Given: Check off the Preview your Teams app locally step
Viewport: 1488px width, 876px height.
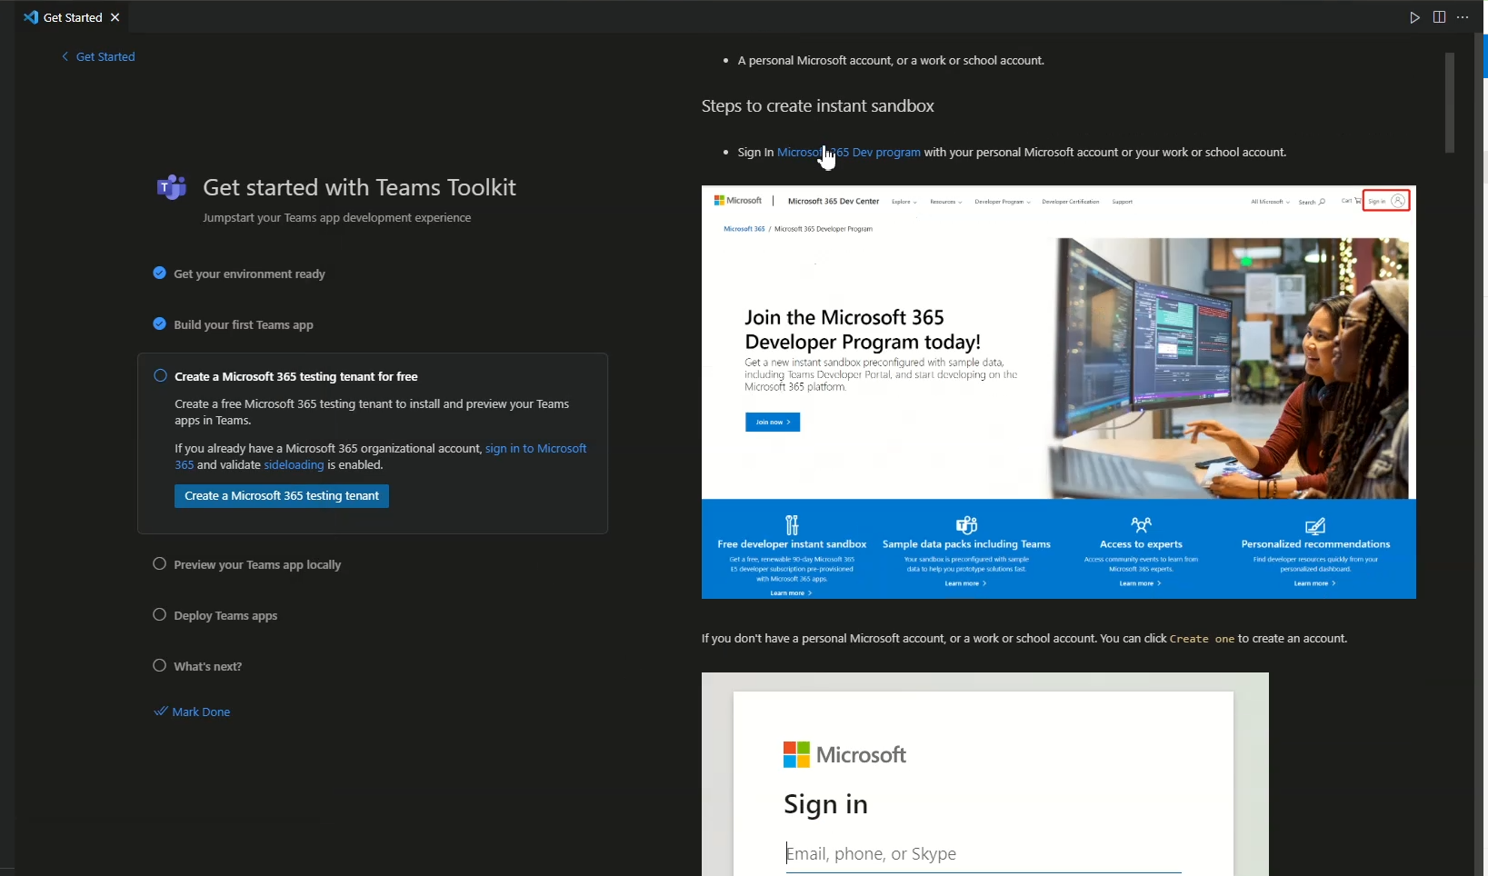Looking at the screenshot, I should tap(160, 564).
